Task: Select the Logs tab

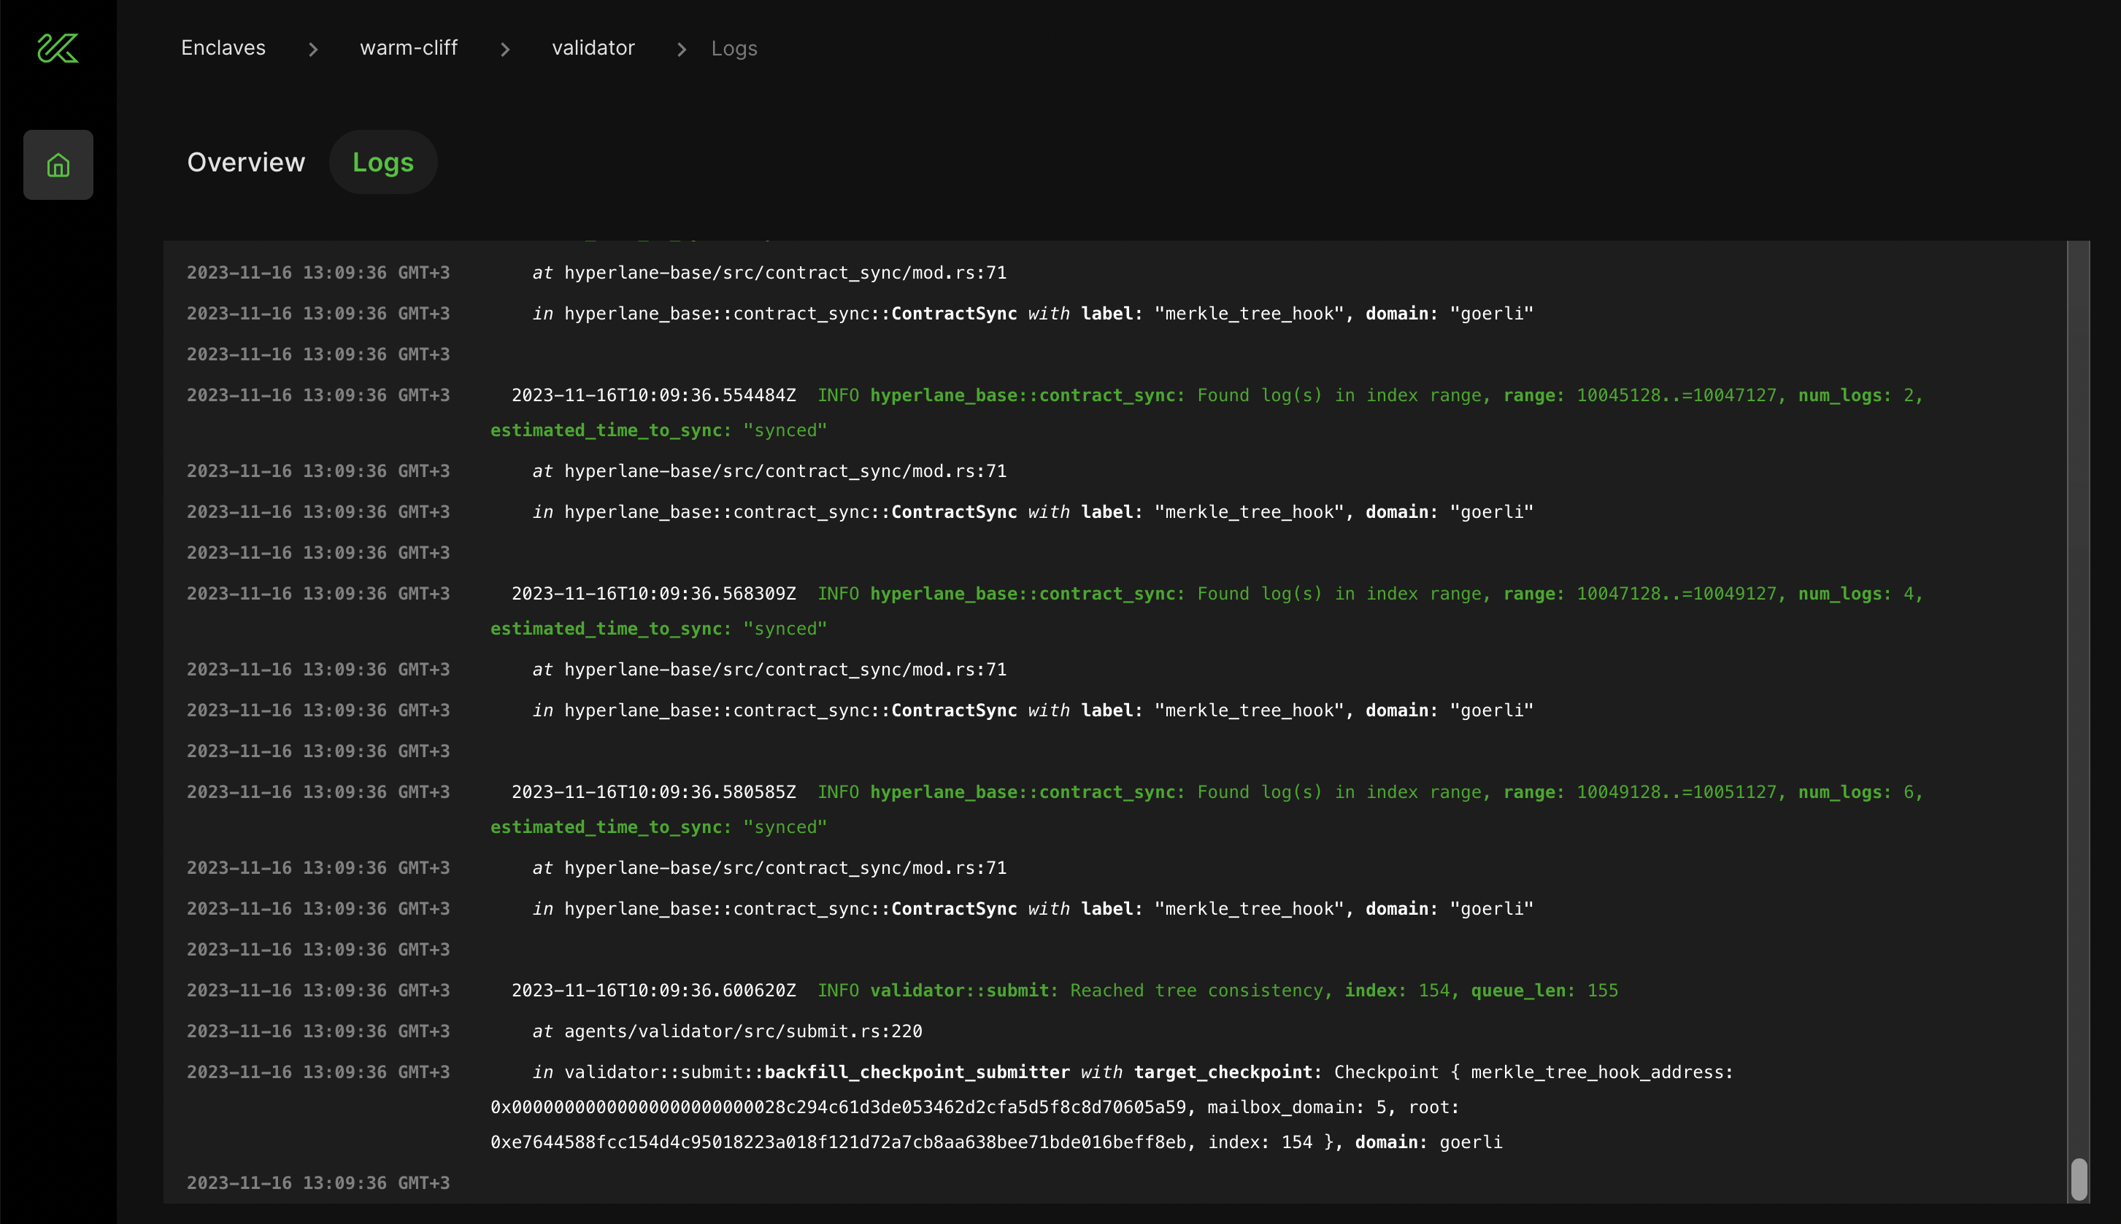Action: pyautogui.click(x=382, y=162)
